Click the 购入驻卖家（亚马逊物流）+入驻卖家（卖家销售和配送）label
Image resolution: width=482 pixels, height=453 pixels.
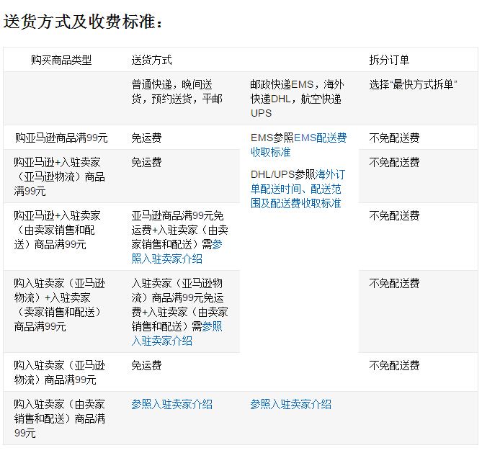tap(59, 305)
